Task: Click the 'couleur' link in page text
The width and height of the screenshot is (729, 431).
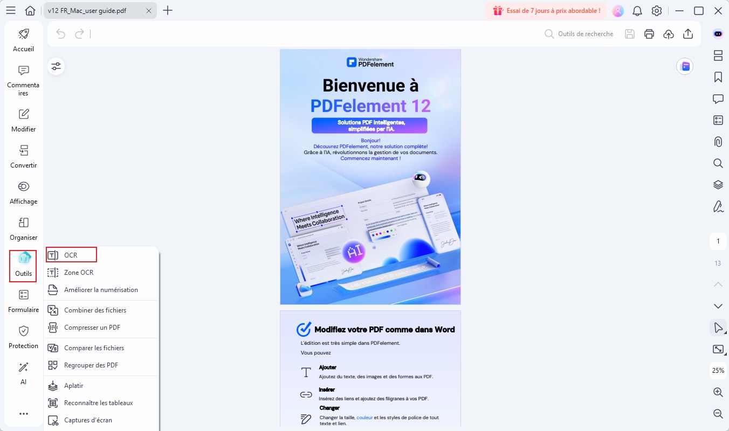Action: click(x=364, y=418)
